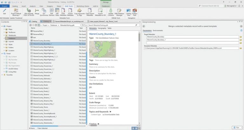Image resolution: width=244 pixels, height=130 pixels.
Task: Collapse the Project node in Contents
Action: (2, 26)
